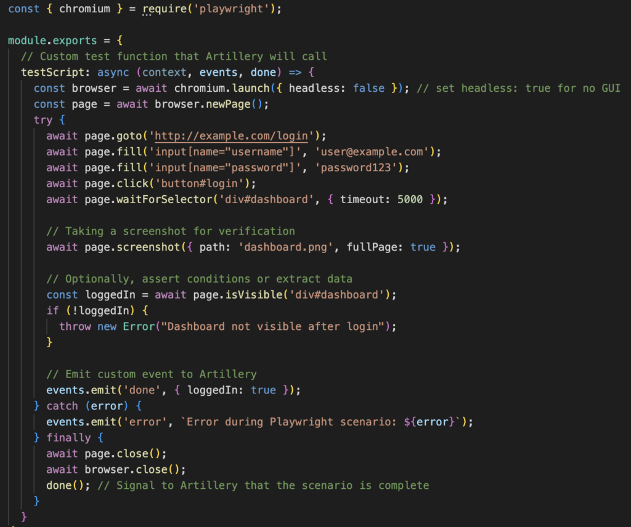The height and width of the screenshot is (527, 631).
Task: Click comment 'Optionally, assert conditions or extract data'
Action: 199,279
